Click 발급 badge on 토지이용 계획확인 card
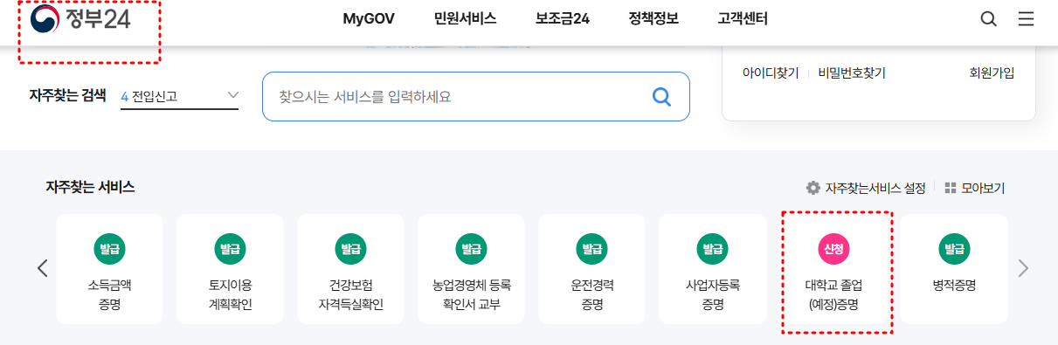1058x345 pixels. [x=230, y=248]
